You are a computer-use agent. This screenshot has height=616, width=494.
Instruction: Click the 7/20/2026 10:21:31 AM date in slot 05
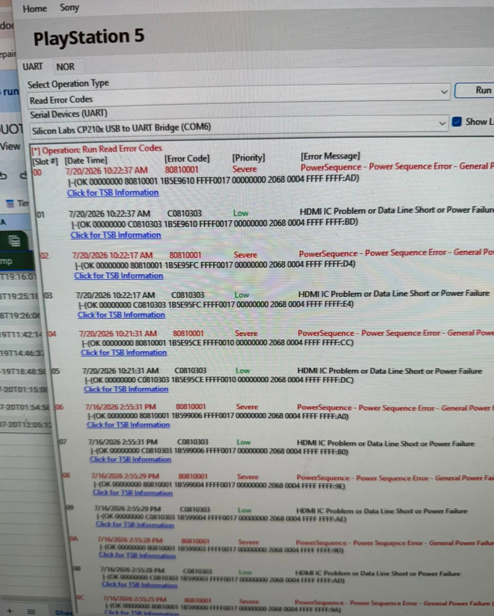pos(120,370)
